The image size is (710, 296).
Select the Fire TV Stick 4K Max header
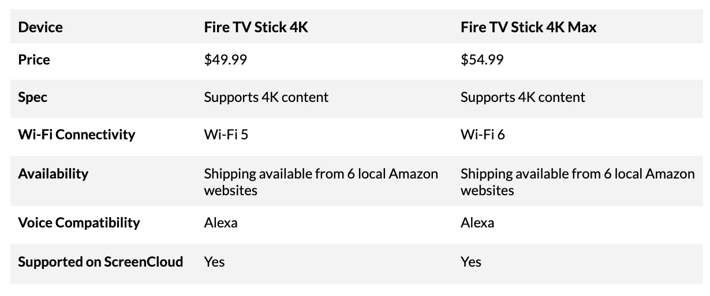tap(529, 27)
